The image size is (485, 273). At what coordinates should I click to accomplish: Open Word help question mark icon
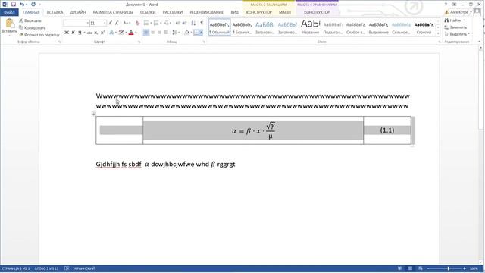(x=446, y=5)
